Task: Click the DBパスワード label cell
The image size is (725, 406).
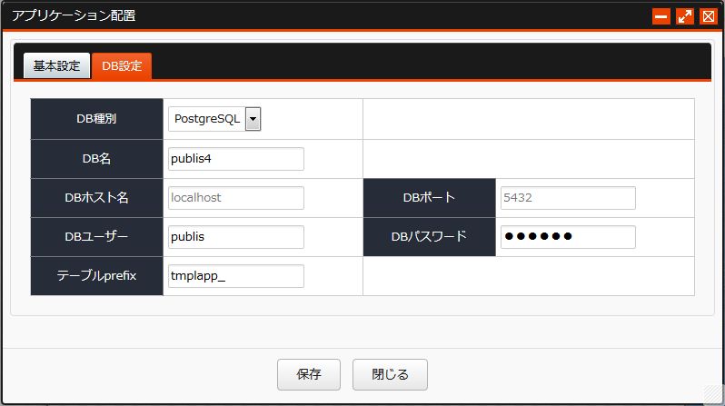Action: click(429, 237)
